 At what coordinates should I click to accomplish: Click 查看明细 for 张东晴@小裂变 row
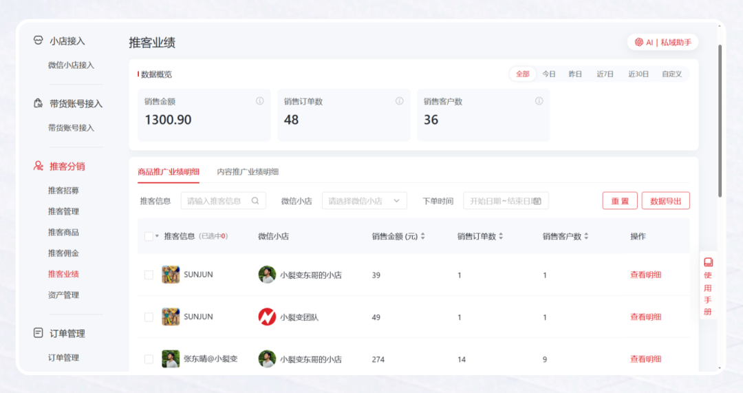pyautogui.click(x=645, y=359)
